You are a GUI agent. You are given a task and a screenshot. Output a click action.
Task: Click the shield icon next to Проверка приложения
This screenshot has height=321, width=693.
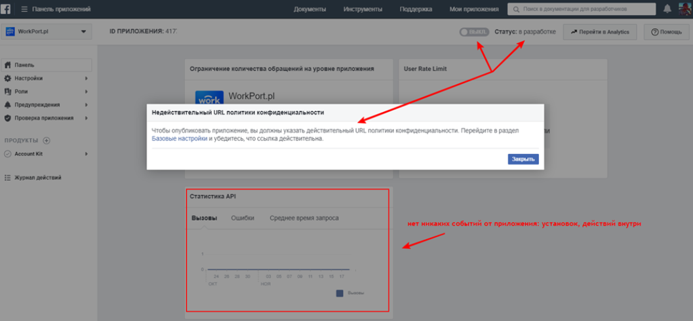(7, 118)
